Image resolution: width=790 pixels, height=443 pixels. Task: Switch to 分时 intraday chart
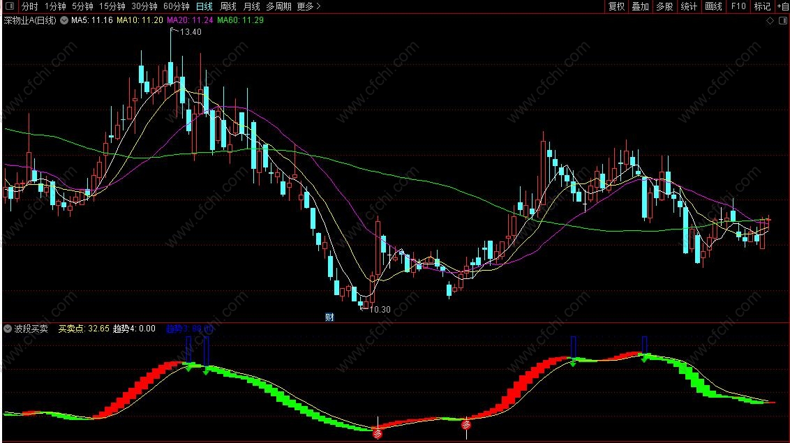click(30, 6)
